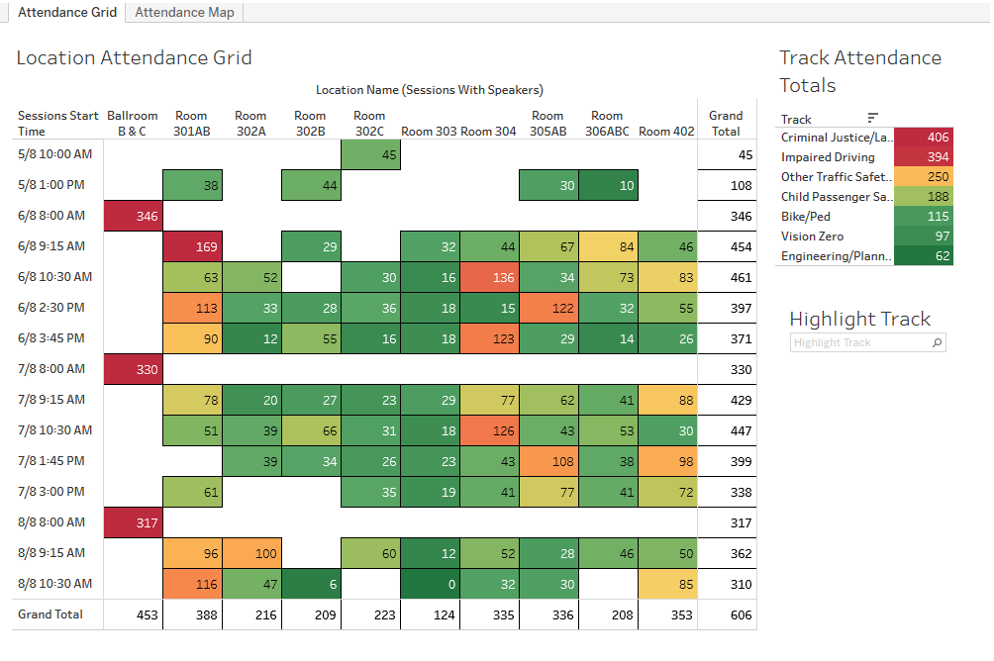This screenshot has height=661, width=994.
Task: Click the Bike/Ped track label
Action: coord(808,217)
